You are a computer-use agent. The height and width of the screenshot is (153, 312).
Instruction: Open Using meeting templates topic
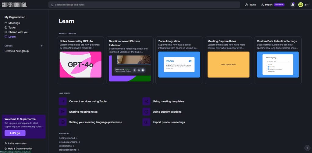(x=168, y=101)
